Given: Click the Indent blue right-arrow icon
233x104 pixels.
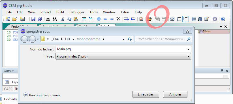Looking at the screenshot, I should coord(127,19).
